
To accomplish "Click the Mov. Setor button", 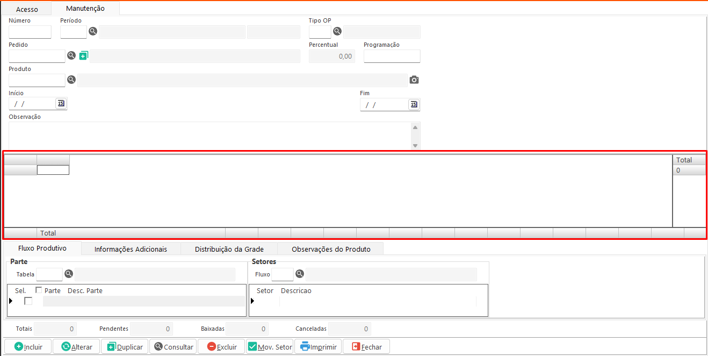I will (x=270, y=347).
